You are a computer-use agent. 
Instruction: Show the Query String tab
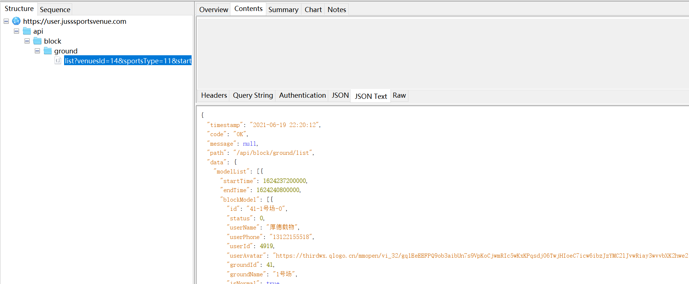click(253, 95)
